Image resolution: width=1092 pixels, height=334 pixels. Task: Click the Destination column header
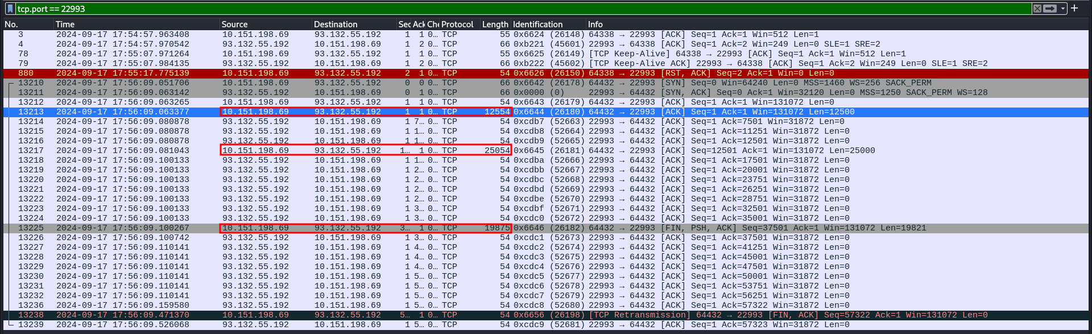[x=336, y=24]
